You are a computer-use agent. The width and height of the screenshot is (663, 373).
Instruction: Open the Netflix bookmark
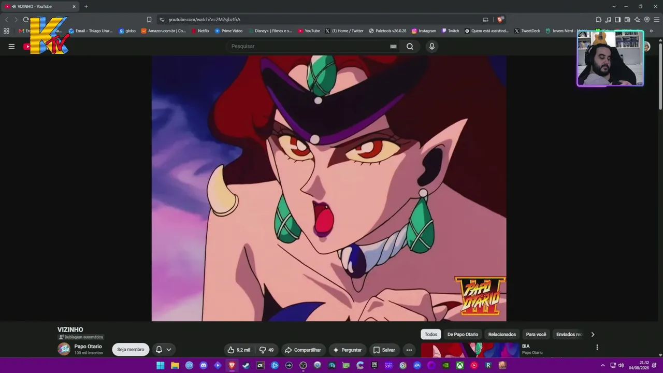[x=200, y=31]
